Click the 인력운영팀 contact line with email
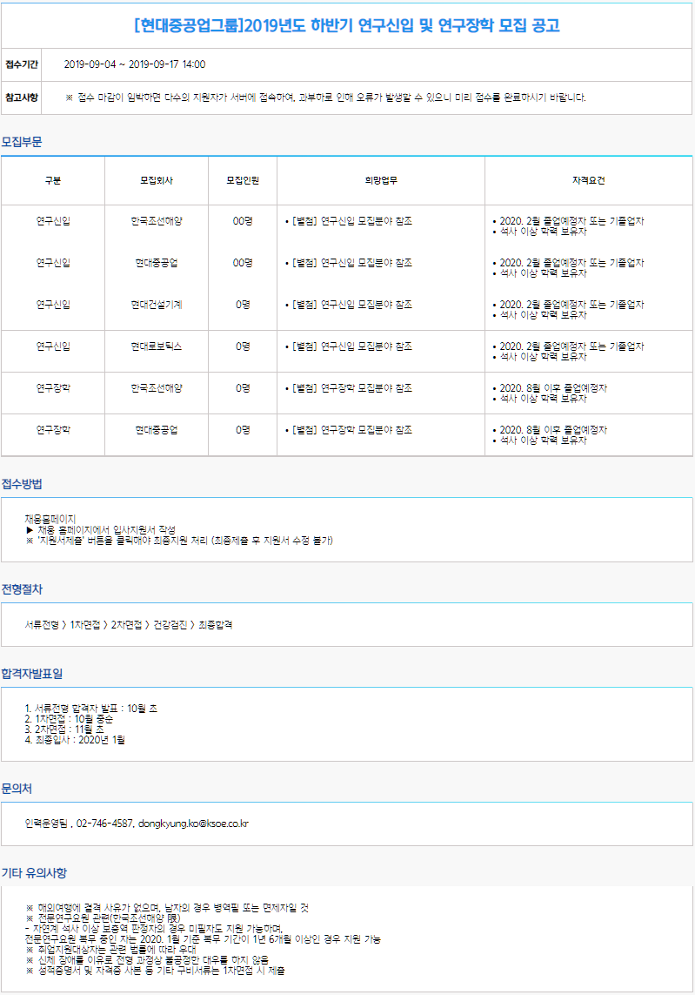Screen dimensions: 695x995 [x=137, y=824]
